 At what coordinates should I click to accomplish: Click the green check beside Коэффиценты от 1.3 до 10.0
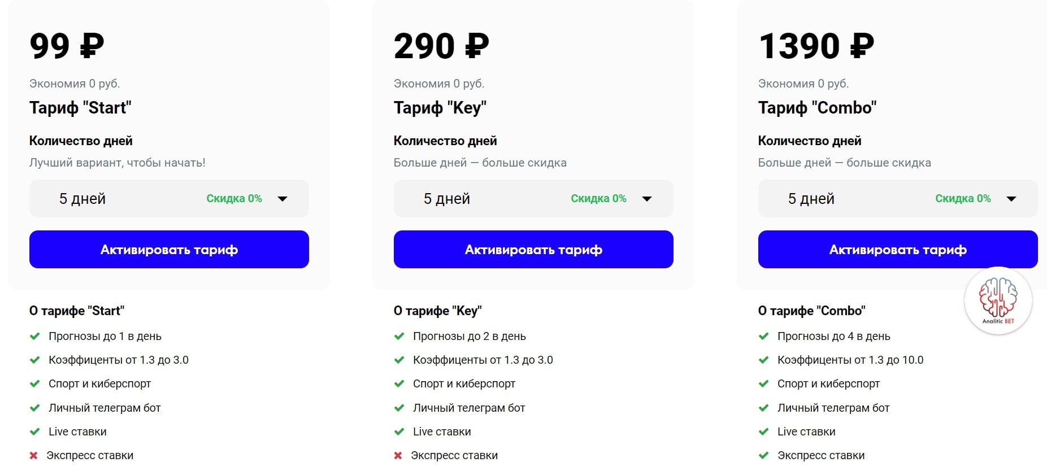pos(763,360)
